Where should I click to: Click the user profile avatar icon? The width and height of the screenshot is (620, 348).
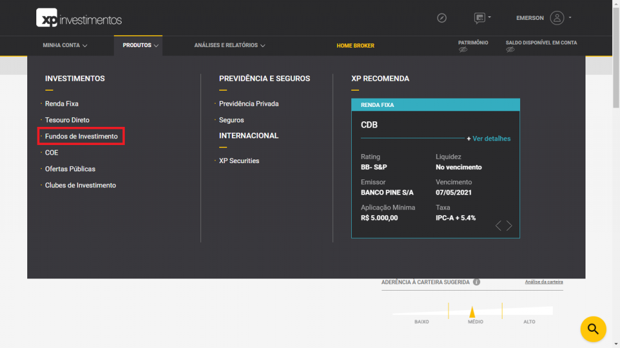click(557, 18)
